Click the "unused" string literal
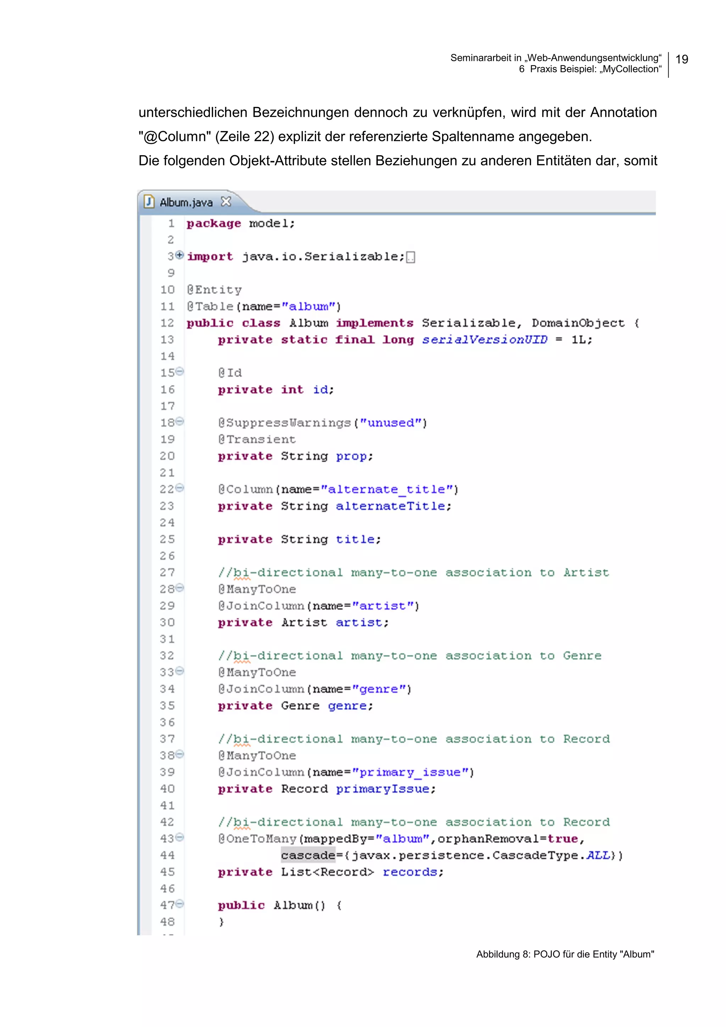The height and width of the screenshot is (1027, 726). click(x=391, y=423)
